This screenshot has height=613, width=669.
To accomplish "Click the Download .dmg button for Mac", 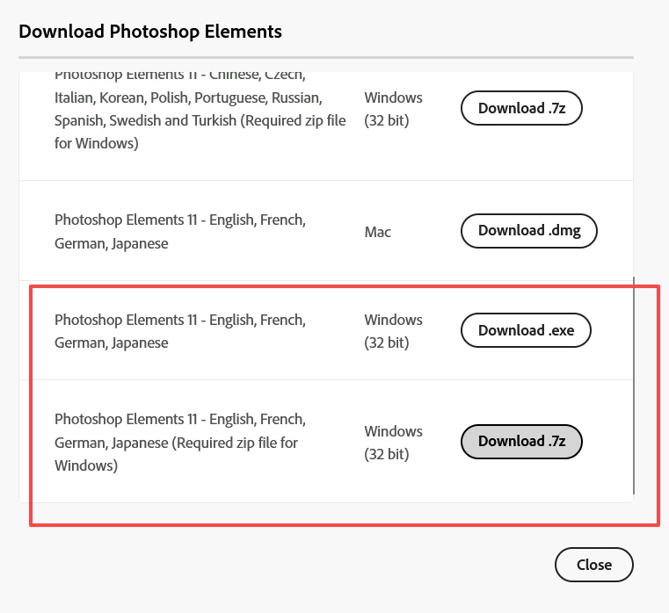I will [528, 231].
